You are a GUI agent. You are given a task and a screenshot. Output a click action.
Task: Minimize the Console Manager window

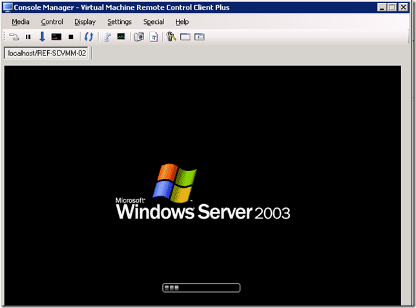click(x=382, y=8)
